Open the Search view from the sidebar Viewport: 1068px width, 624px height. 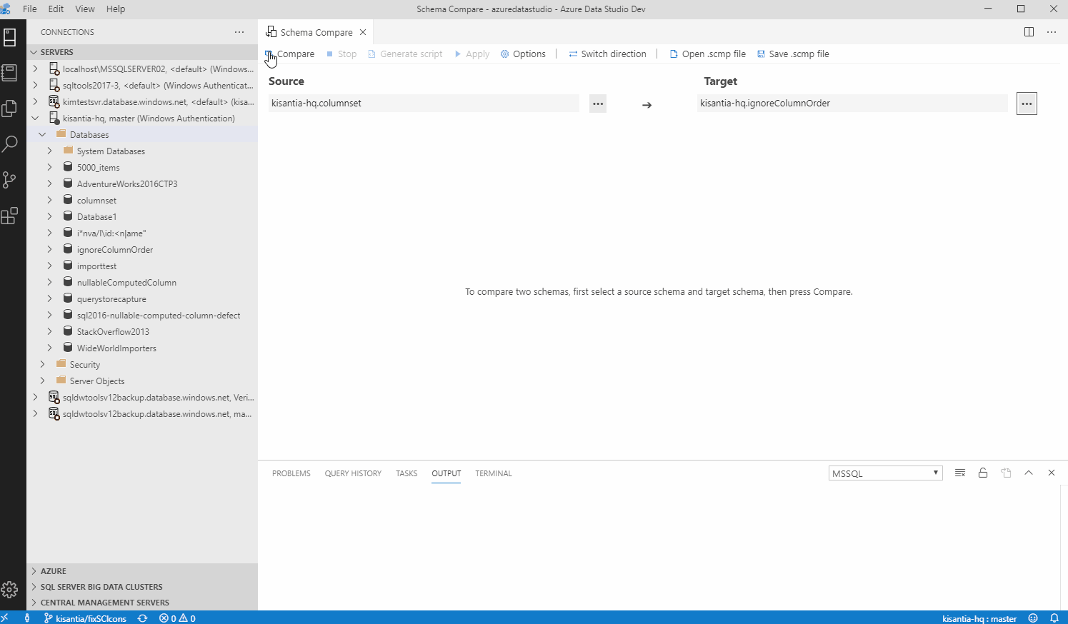[x=10, y=144]
